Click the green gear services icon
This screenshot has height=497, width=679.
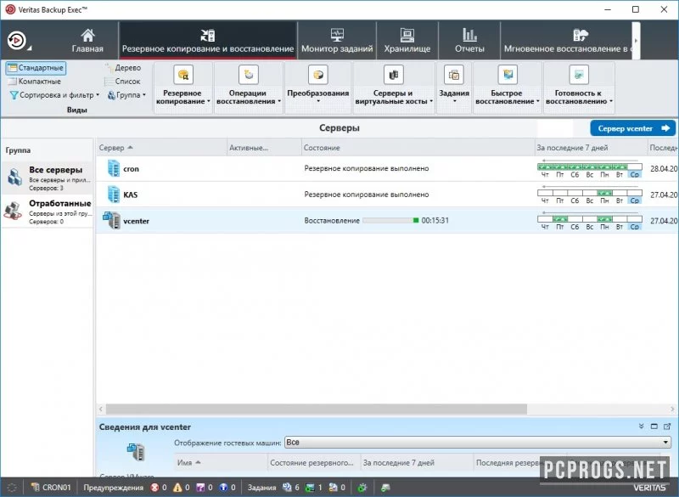[362, 488]
